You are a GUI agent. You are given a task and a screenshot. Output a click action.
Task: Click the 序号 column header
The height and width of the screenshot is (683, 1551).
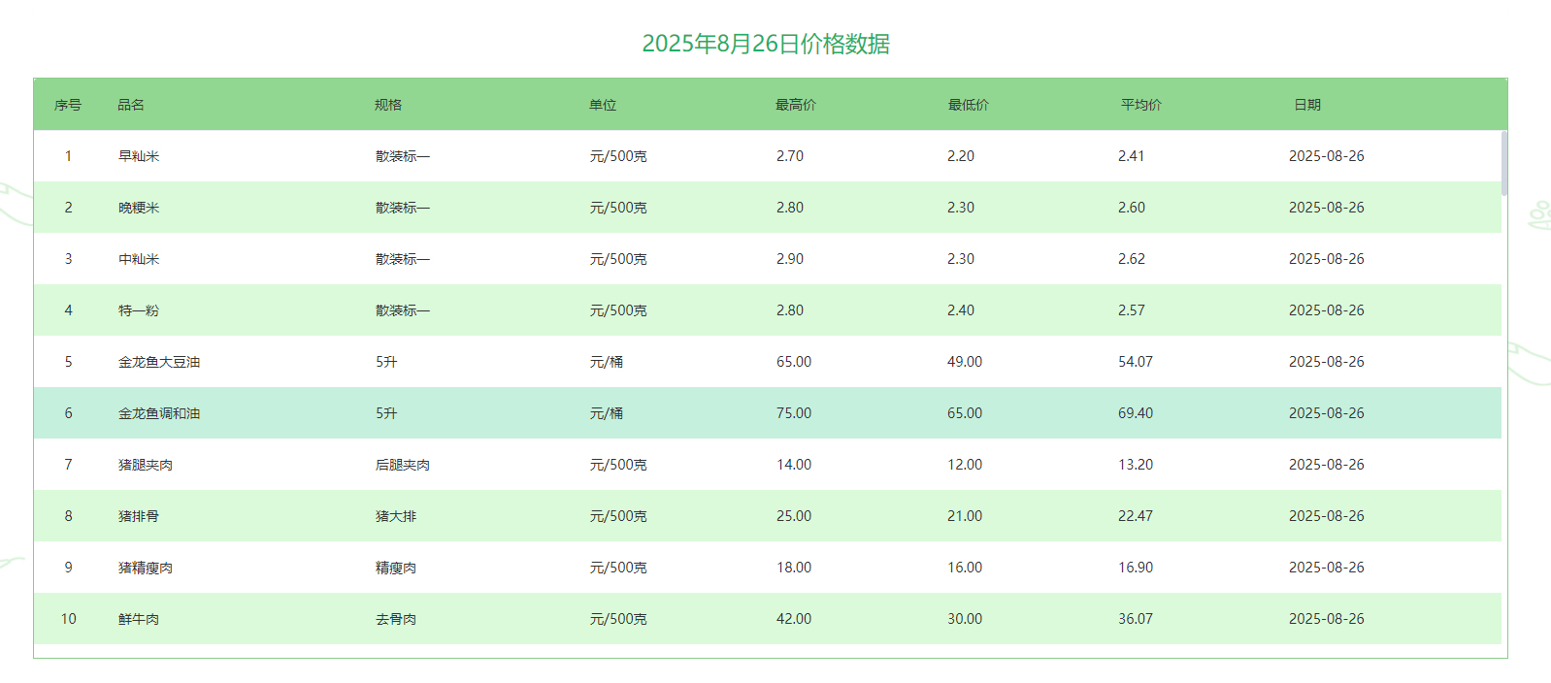(68, 105)
